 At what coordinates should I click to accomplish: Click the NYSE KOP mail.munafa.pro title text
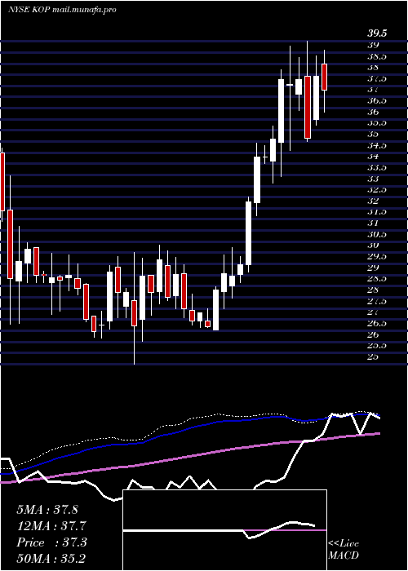pyautogui.click(x=62, y=10)
